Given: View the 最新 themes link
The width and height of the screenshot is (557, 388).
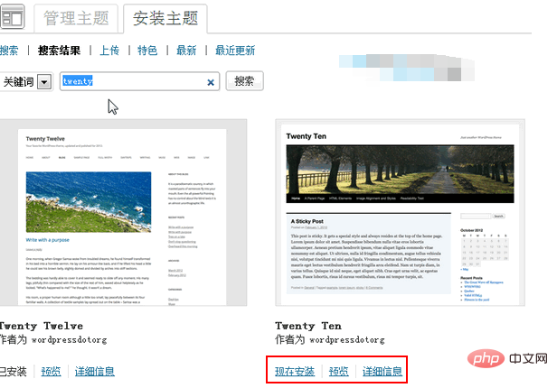Looking at the screenshot, I should click(186, 51).
